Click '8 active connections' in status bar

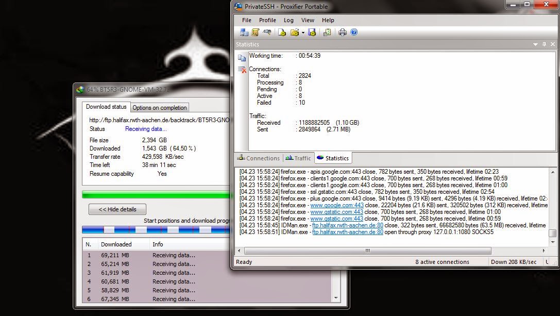click(442, 262)
